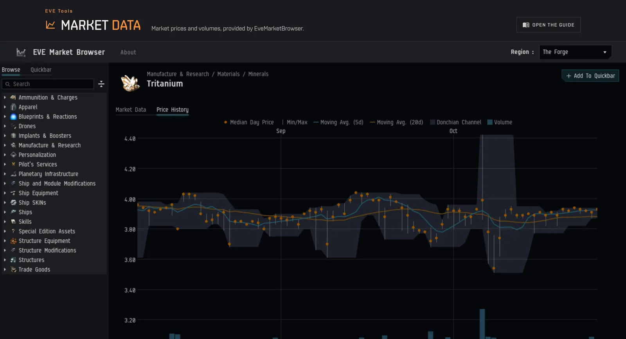This screenshot has height=339, width=626.
Task: Click the Planetary Infrastructure icon
Action: (13, 174)
